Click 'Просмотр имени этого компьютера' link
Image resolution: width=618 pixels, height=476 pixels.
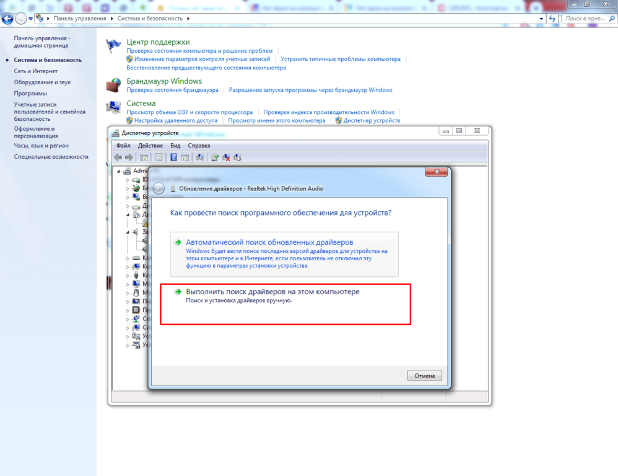point(277,121)
